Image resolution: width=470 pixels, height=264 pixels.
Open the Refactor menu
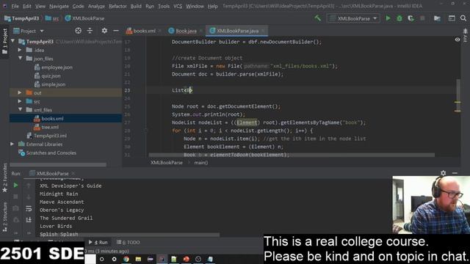point(117,6)
